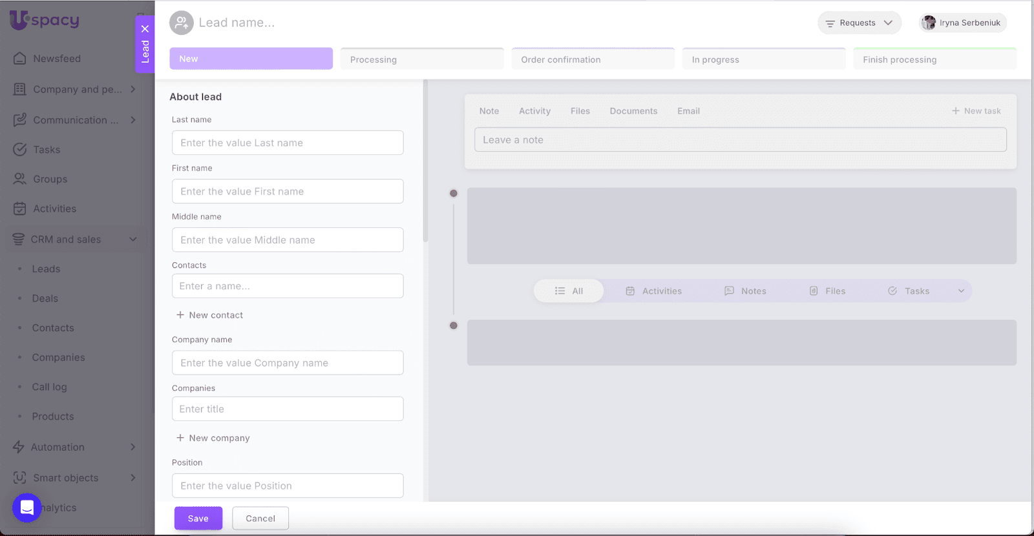
Task: Open the chat support bubble icon
Action: pos(26,508)
